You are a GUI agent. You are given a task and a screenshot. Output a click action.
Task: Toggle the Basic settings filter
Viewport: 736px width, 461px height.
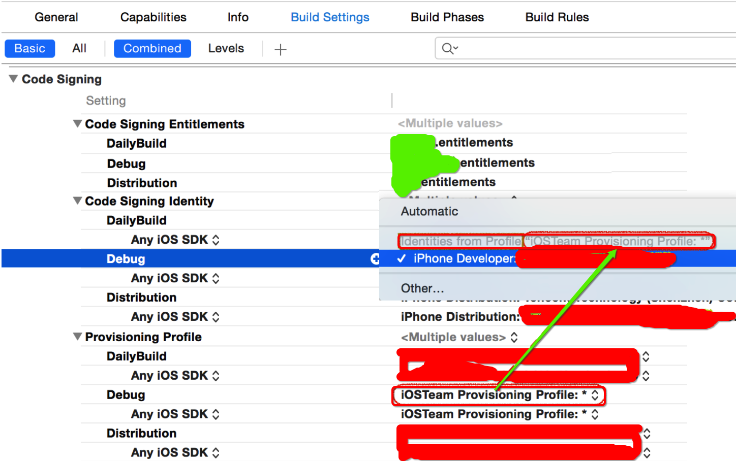29,48
